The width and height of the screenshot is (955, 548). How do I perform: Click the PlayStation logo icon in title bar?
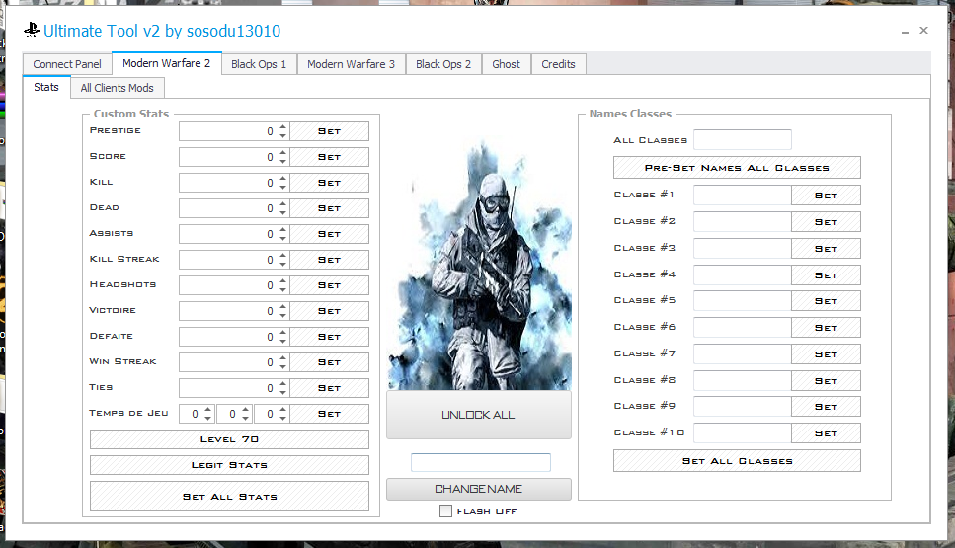(31, 30)
